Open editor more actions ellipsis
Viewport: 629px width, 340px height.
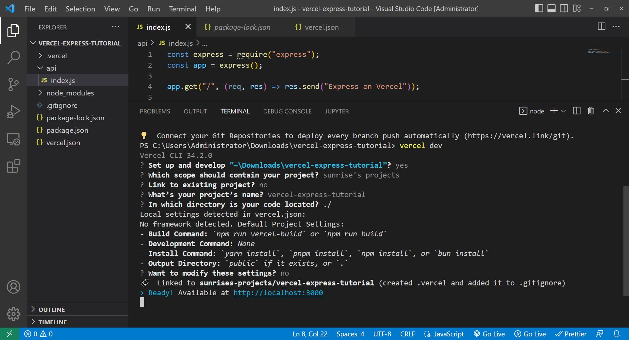point(616,26)
